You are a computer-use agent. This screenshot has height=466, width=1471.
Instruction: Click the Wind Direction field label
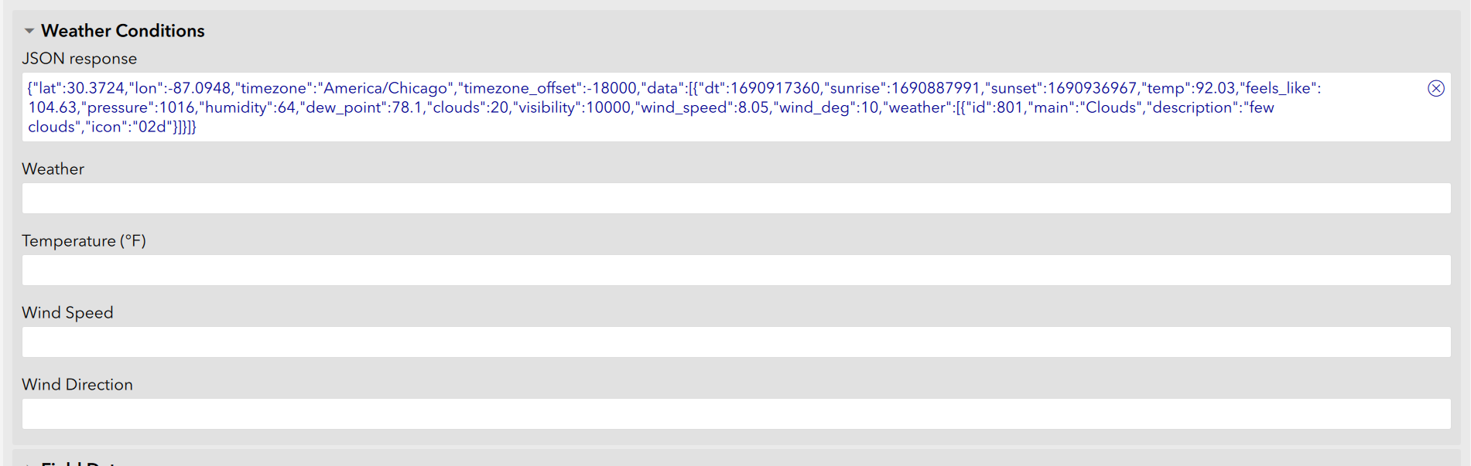tap(77, 384)
